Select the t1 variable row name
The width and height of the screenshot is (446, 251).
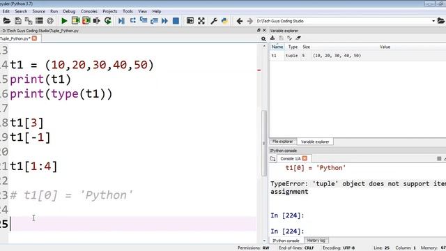(274, 56)
